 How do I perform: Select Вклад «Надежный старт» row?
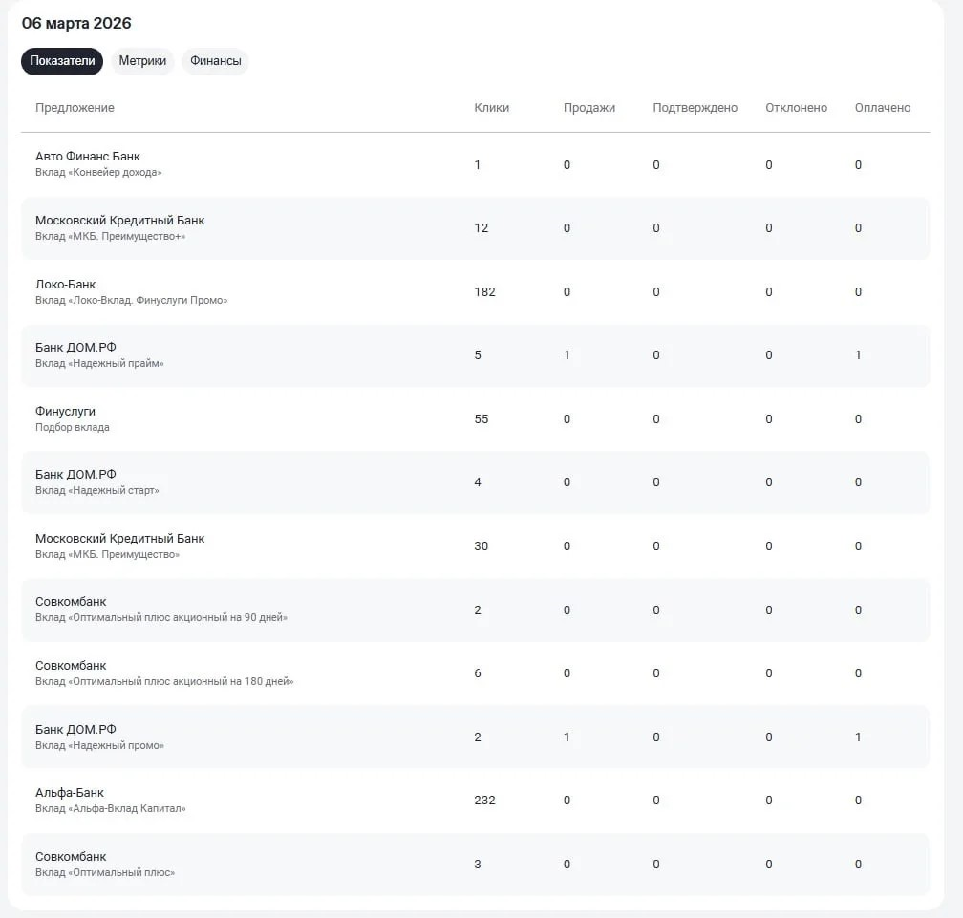point(476,482)
